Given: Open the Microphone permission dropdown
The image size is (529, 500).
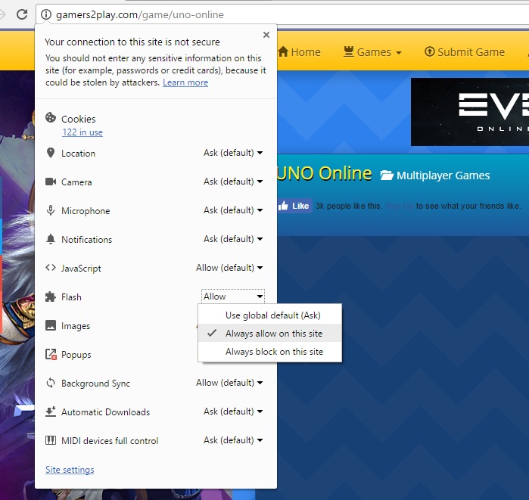Looking at the screenshot, I should pos(233,210).
